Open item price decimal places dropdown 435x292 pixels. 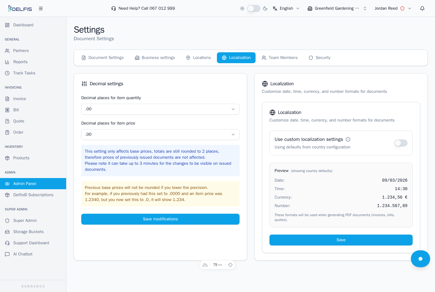160,135
